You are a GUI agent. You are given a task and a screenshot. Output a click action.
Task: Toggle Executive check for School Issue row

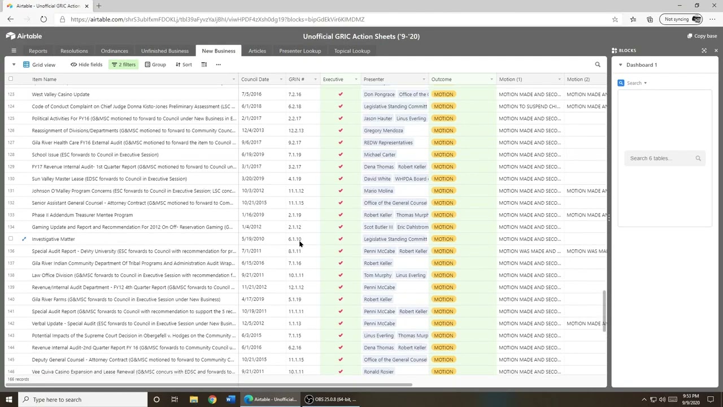(x=341, y=154)
